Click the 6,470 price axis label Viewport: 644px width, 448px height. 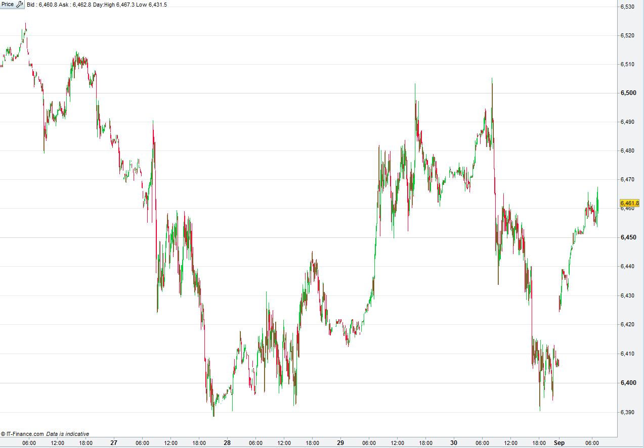pos(627,179)
